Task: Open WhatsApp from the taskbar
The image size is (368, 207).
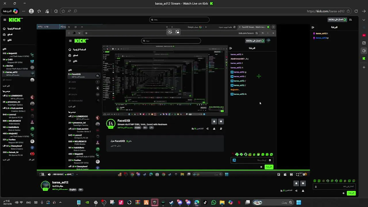Action: pyautogui.click(x=214, y=202)
